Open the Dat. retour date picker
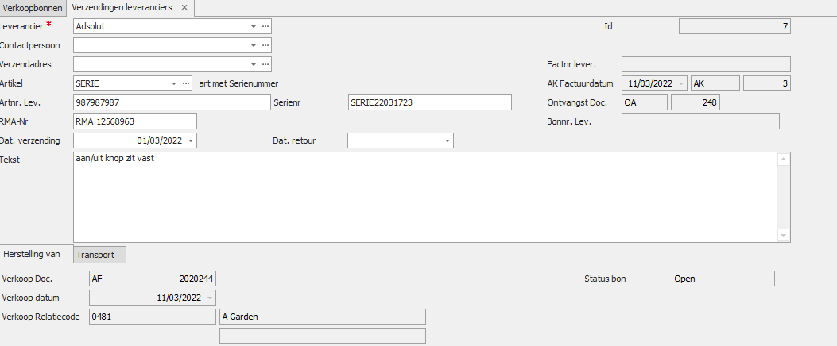Viewport: 837px width, 346px height. point(448,140)
